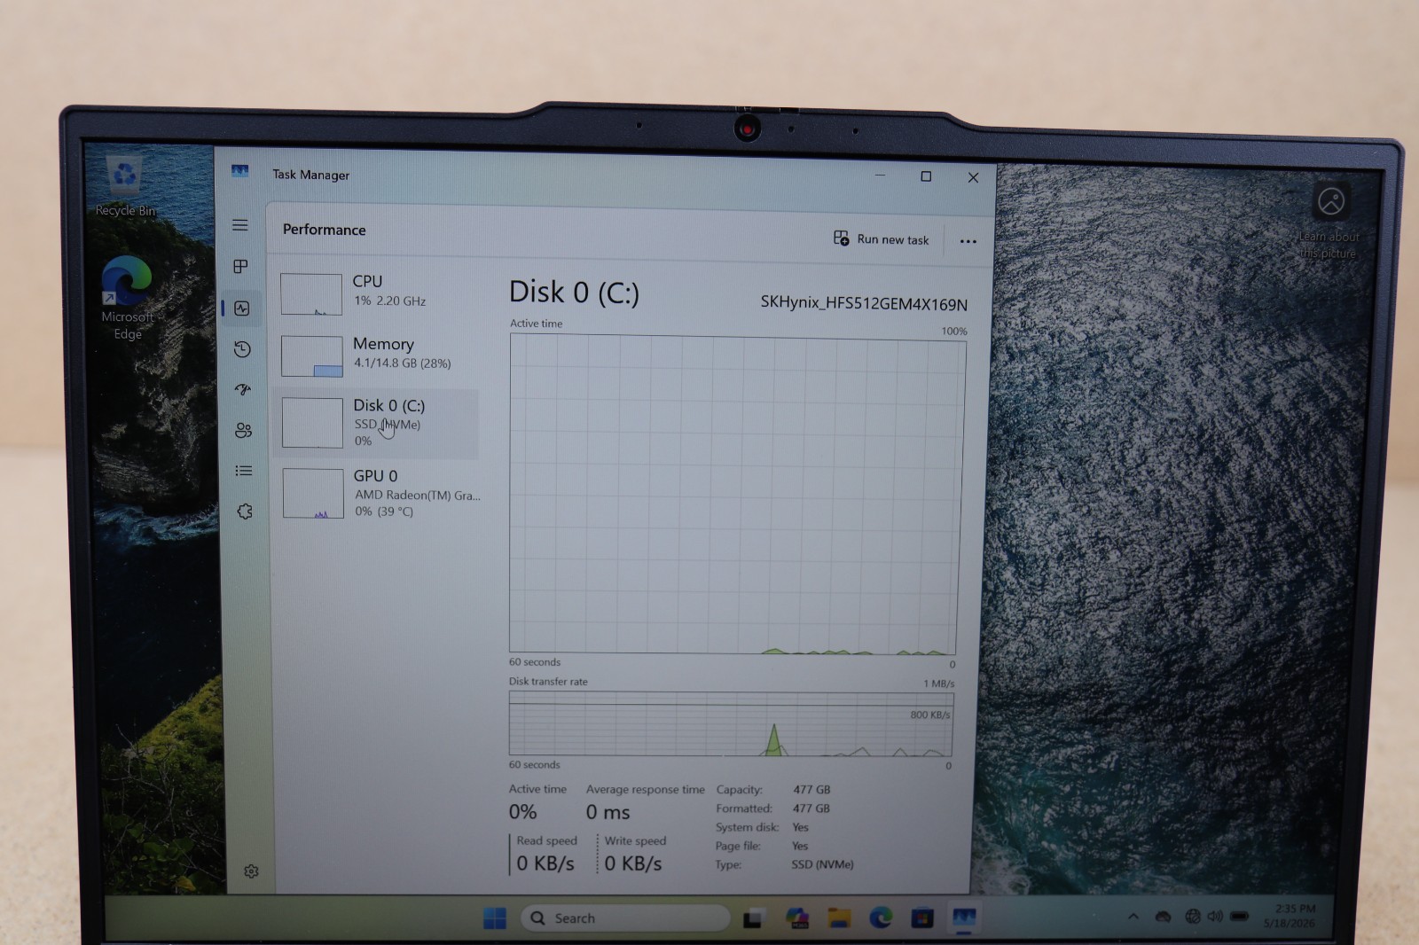
Task: Click the 0 KB/s Write speed value
Action: pyautogui.click(x=633, y=863)
